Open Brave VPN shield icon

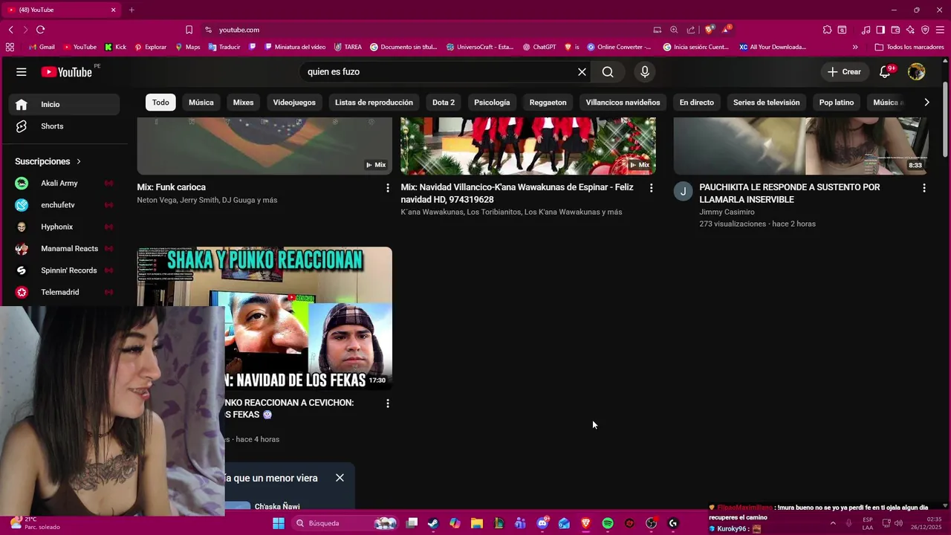[925, 30]
